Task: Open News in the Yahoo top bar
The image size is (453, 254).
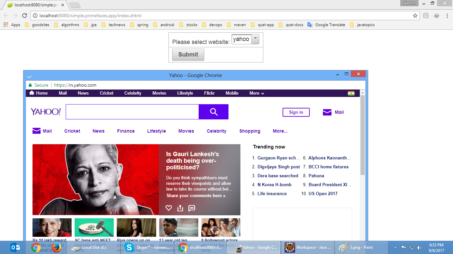Action: (x=83, y=93)
